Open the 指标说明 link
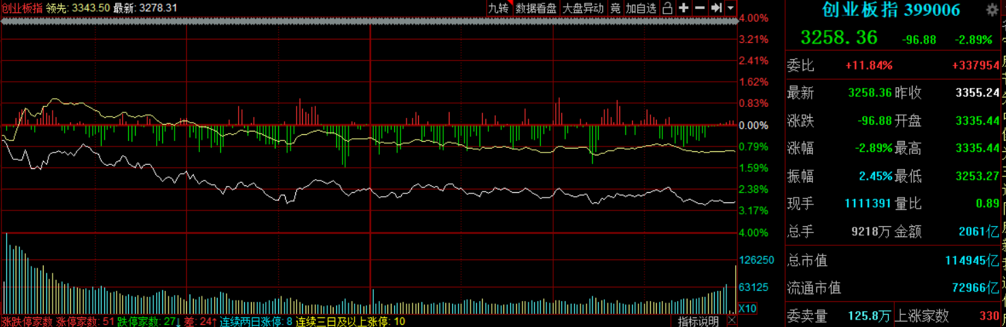The image size is (1006, 327). pyautogui.click(x=698, y=321)
